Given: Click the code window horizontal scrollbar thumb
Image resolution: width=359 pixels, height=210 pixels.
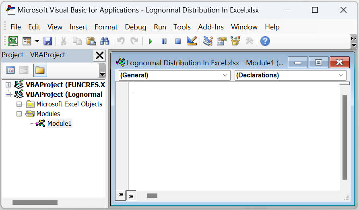Looking at the screenshot, I should [x=152, y=195].
